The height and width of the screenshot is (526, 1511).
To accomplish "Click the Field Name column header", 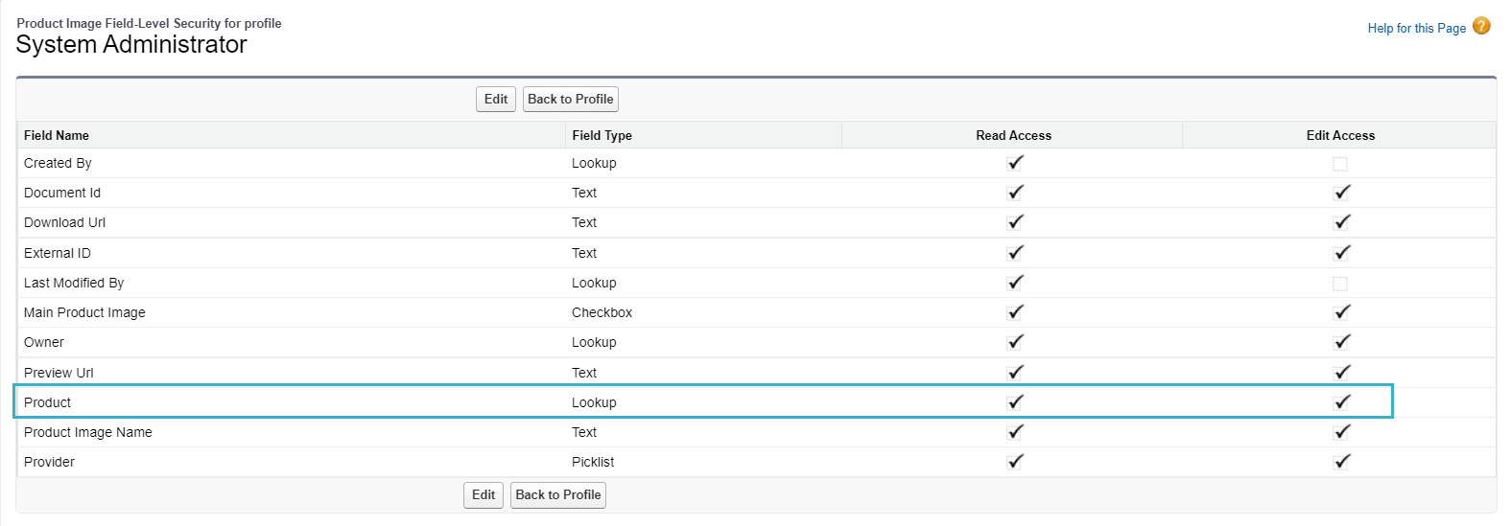I will tap(57, 136).
